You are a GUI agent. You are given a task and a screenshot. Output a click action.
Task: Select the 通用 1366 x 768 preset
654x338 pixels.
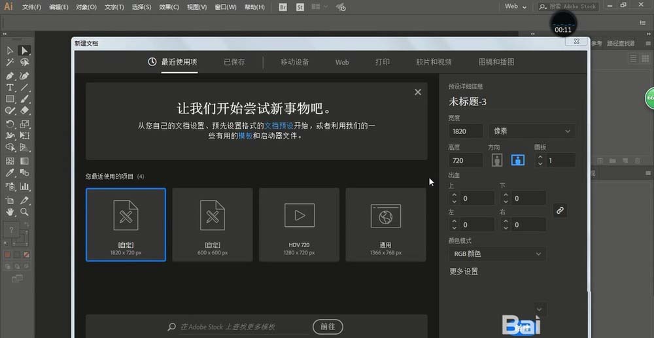(x=386, y=225)
